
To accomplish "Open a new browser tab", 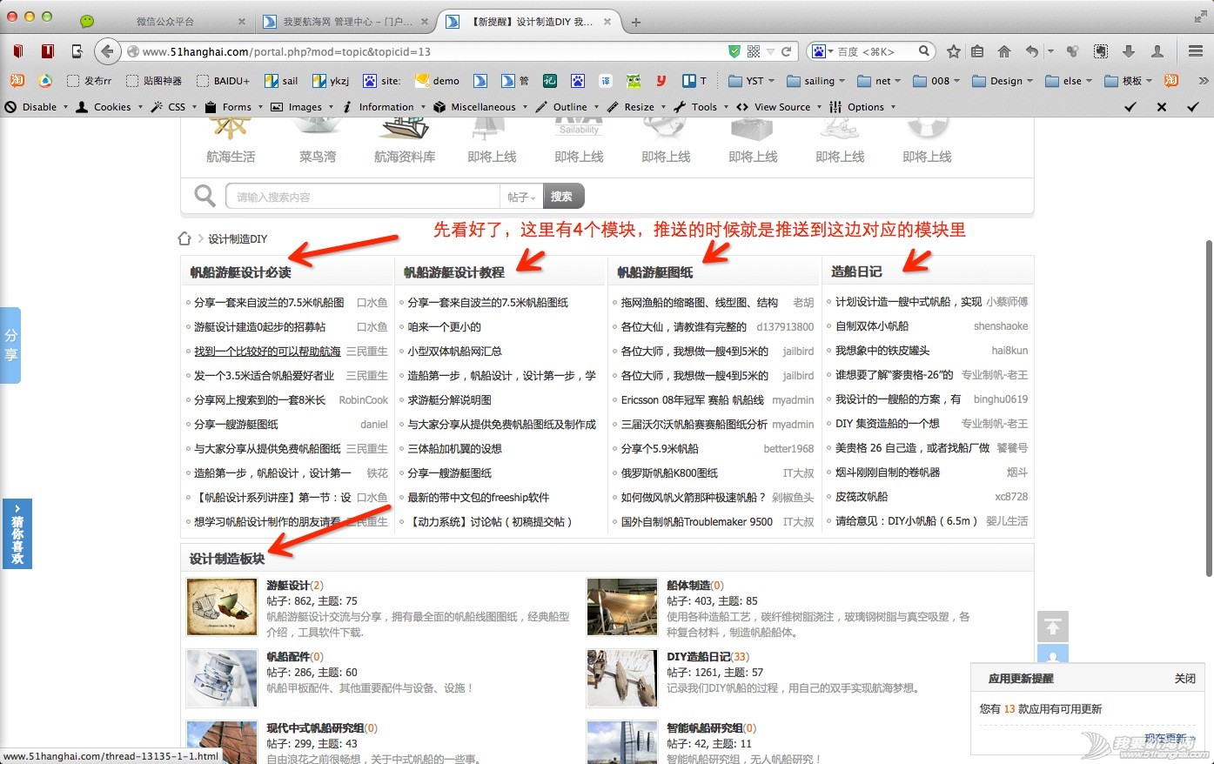I will (636, 22).
